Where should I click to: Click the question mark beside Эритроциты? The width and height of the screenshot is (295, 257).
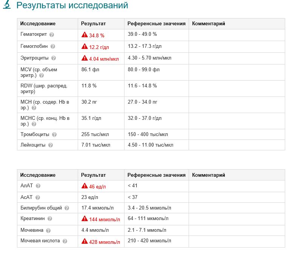pyautogui.click(x=54, y=58)
